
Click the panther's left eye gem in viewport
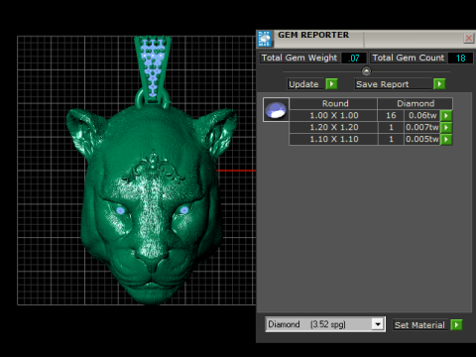tap(120, 210)
